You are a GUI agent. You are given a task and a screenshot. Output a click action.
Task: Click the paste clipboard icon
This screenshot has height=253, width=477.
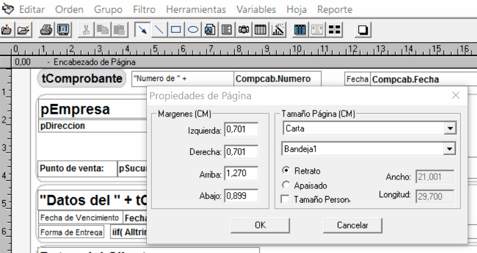click(120, 30)
